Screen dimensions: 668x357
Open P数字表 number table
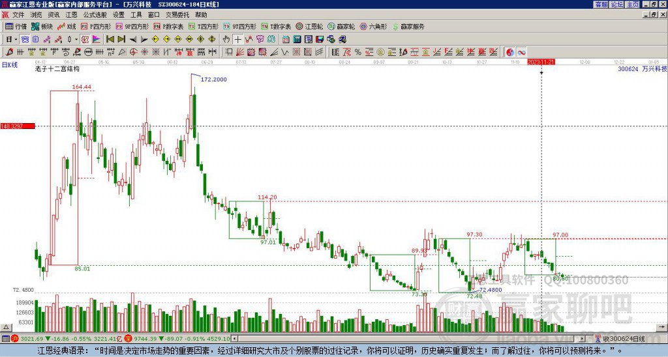[x=169, y=26]
